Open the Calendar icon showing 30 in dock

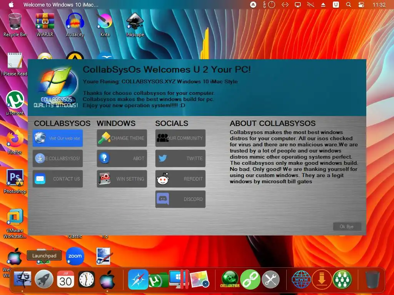coord(65,279)
